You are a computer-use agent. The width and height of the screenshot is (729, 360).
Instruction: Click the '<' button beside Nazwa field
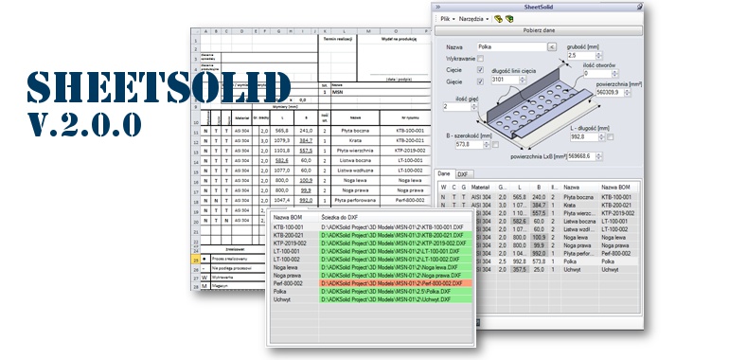552,46
